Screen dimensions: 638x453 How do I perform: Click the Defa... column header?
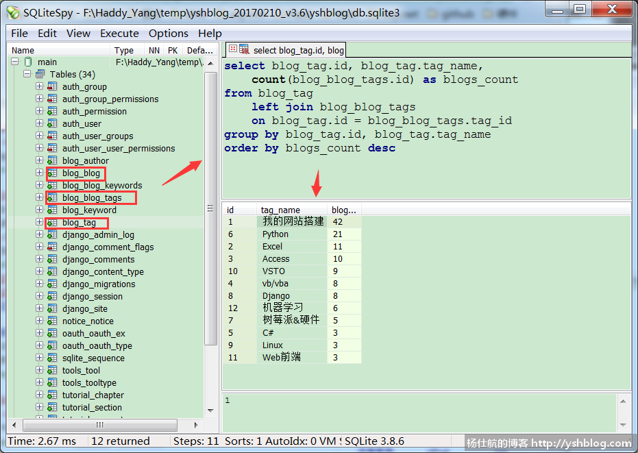pos(200,50)
